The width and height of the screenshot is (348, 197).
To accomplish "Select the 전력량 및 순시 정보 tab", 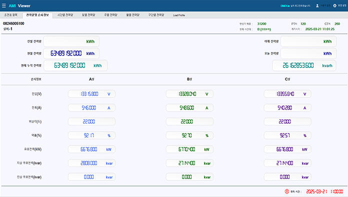I will click(37, 15).
